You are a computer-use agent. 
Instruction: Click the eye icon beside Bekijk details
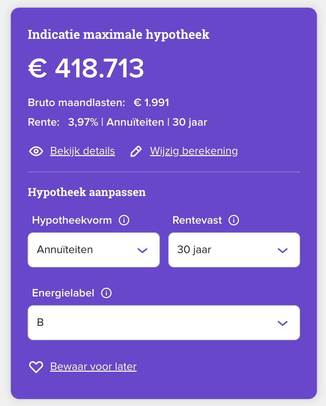click(x=36, y=151)
